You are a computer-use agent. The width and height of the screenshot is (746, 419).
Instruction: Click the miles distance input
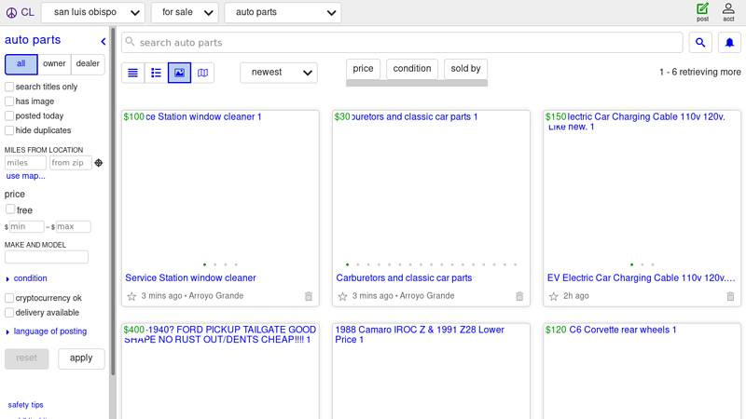coord(25,163)
